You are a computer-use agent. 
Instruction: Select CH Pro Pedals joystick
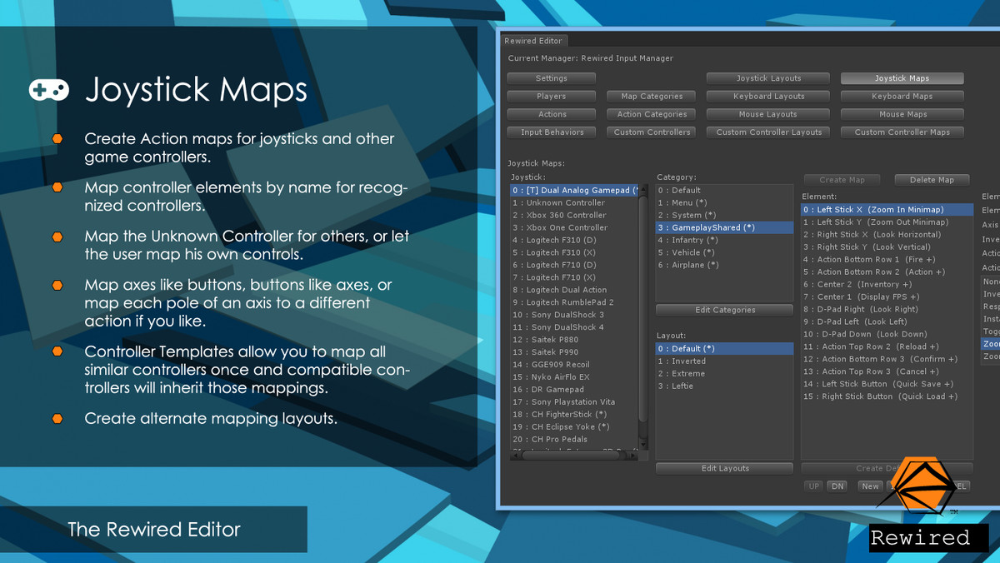tap(574, 440)
